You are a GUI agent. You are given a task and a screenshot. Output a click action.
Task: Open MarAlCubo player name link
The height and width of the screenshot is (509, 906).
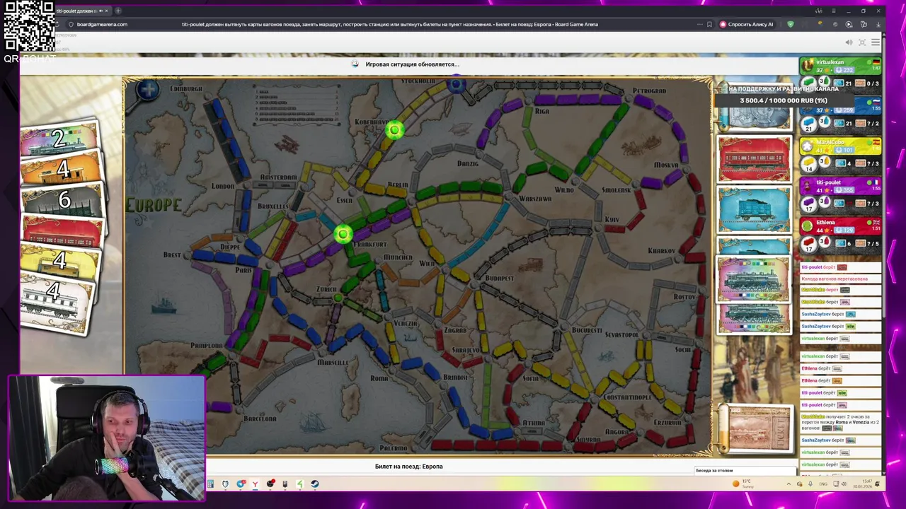[x=830, y=142]
